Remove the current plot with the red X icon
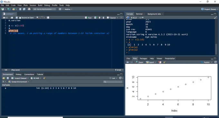The height and width of the screenshot is (118, 219). coord(160,62)
